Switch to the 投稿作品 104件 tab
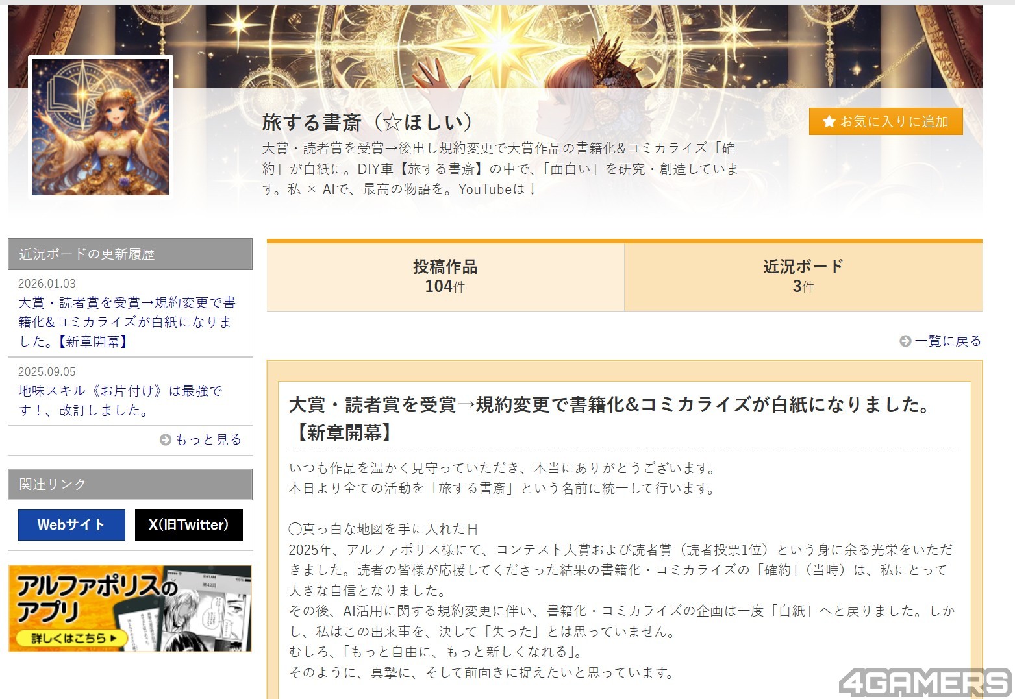The height and width of the screenshot is (699, 1015). (445, 276)
